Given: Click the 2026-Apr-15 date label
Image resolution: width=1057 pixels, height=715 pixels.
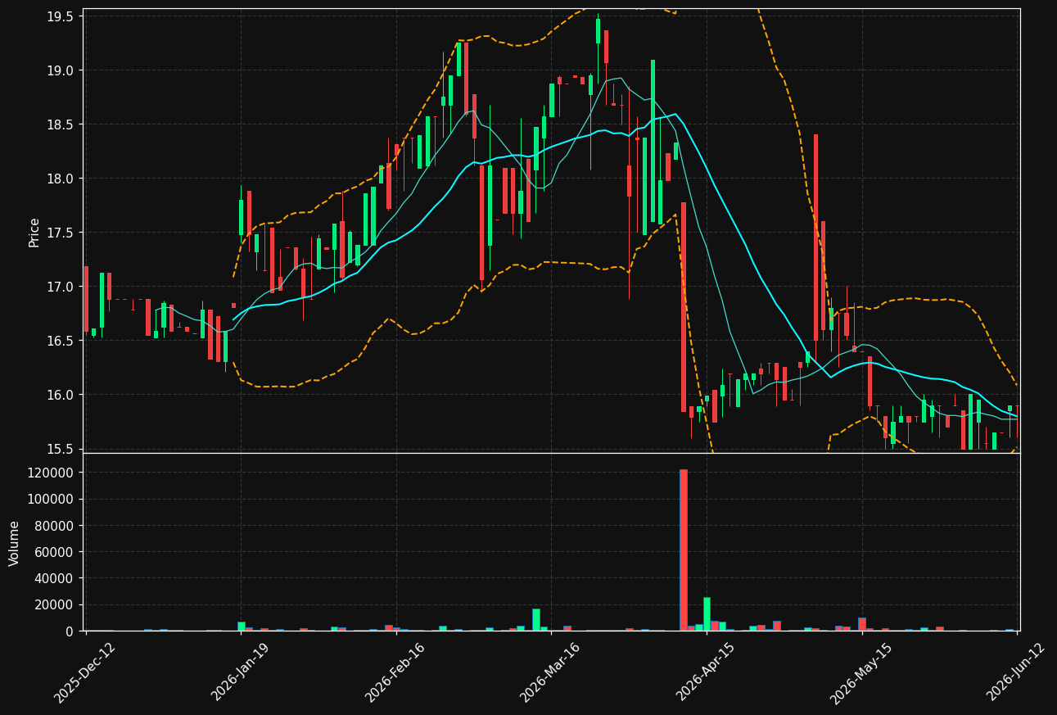Looking at the screenshot, I should click(x=706, y=672).
